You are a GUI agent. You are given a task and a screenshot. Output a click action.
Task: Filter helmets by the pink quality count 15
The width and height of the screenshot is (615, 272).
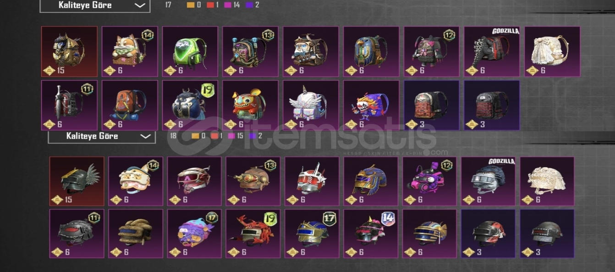click(x=236, y=136)
